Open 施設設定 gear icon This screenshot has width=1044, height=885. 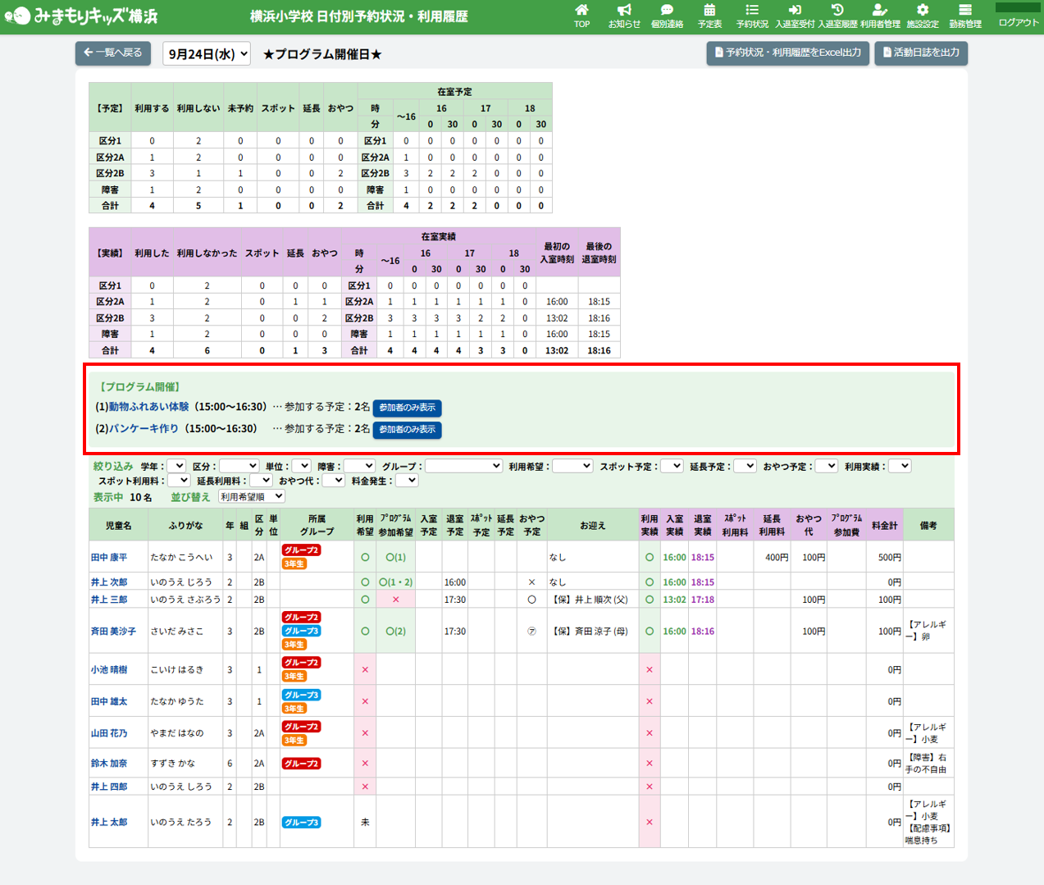point(923,16)
